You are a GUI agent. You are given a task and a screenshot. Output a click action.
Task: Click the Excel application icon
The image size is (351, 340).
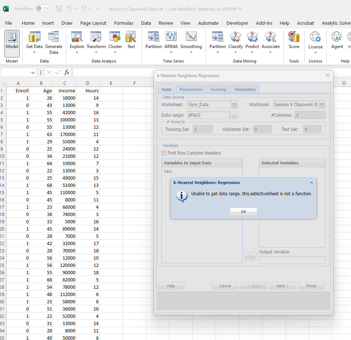6,9
